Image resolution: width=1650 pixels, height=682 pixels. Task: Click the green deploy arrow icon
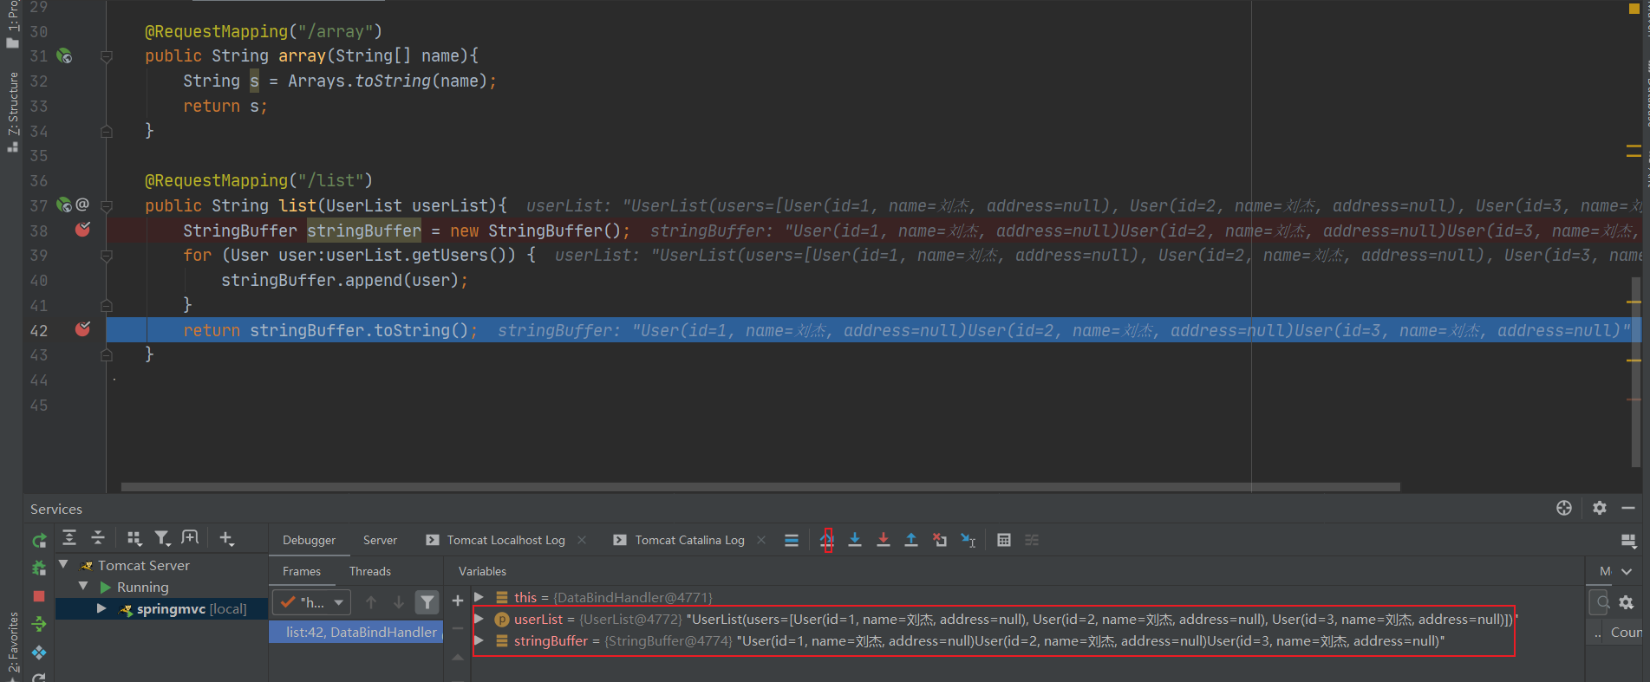[39, 624]
